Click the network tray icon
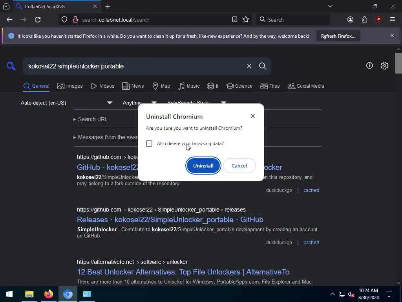The width and height of the screenshot is (402, 302). click(x=342, y=294)
